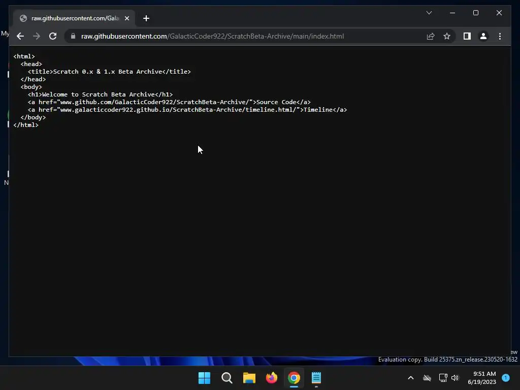The width and height of the screenshot is (520, 390).
Task: Click the opening <head> tag text
Action: (31, 64)
